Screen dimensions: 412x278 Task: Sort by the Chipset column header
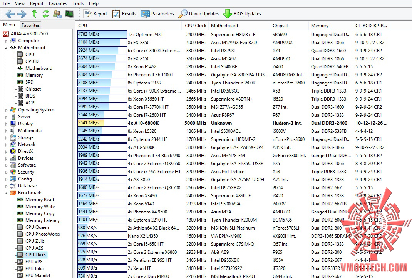[x=289, y=26]
